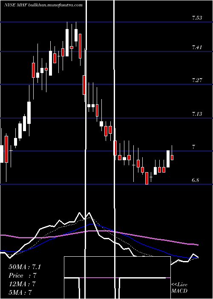
Task: Click the 7.13 price axis label
Action: tap(197, 114)
